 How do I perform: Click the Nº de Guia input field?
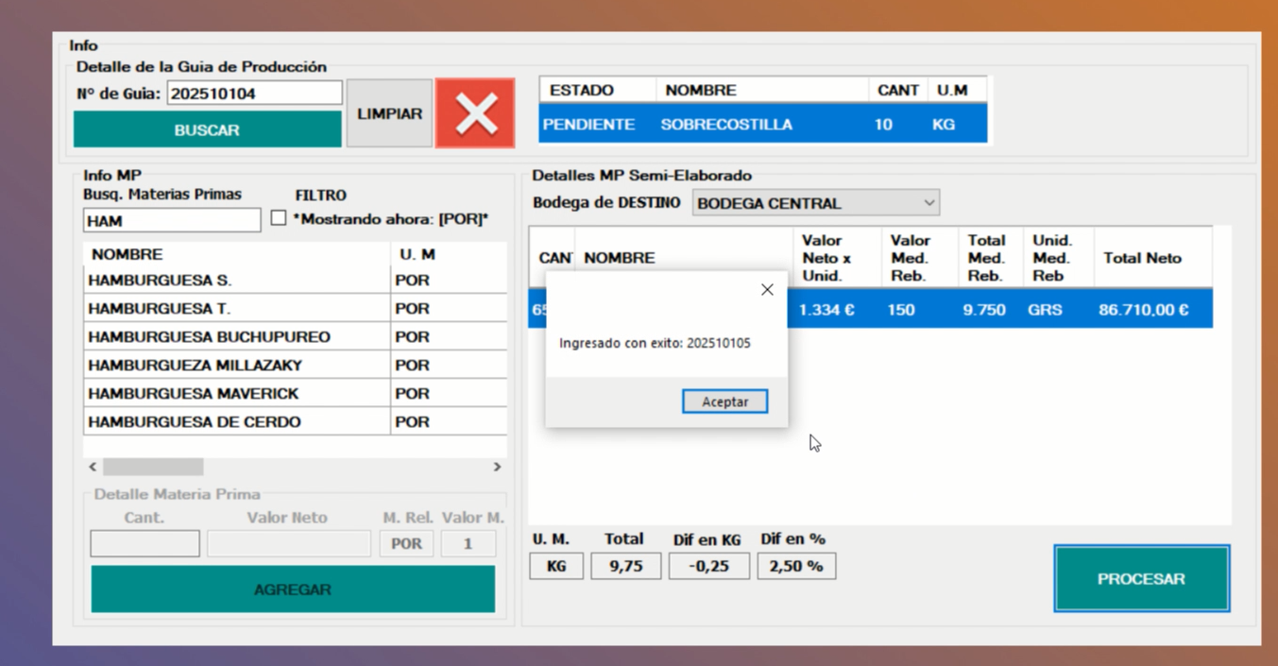(x=254, y=94)
